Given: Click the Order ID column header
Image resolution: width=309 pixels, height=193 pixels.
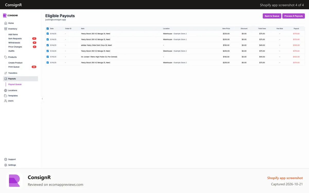Looking at the screenshot, I should coord(68,29).
